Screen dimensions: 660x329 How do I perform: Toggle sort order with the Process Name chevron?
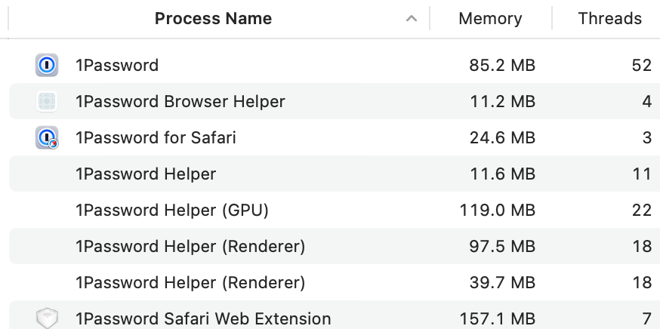[x=412, y=19]
